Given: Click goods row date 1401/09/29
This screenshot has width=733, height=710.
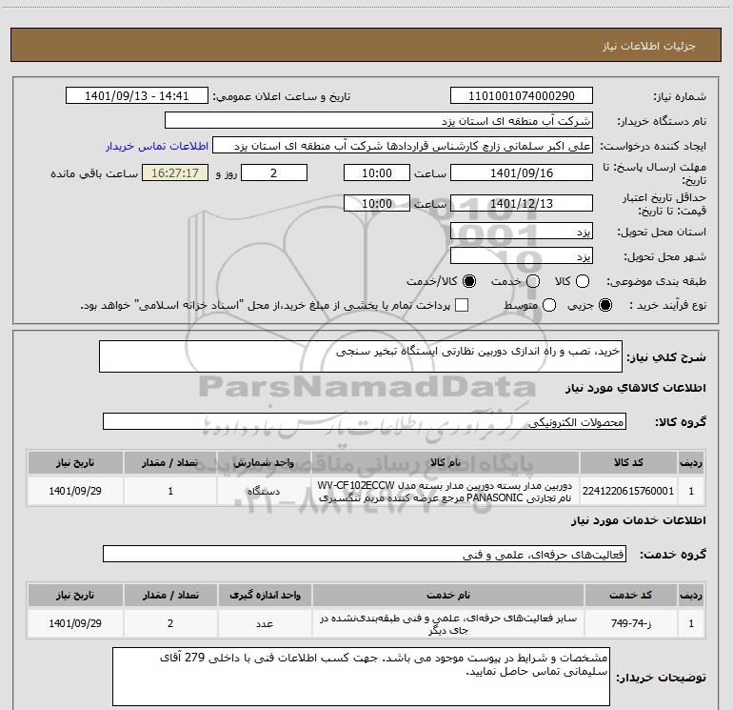Looking at the screenshot, I should (x=75, y=491).
